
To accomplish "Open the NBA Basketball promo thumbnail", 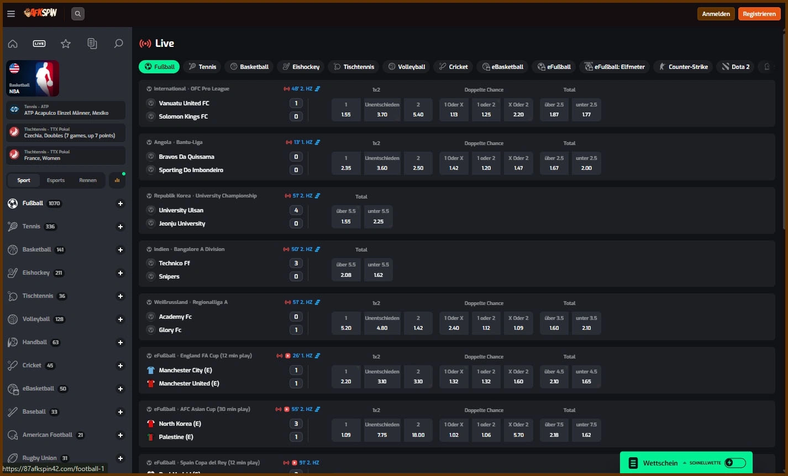I will (x=33, y=78).
